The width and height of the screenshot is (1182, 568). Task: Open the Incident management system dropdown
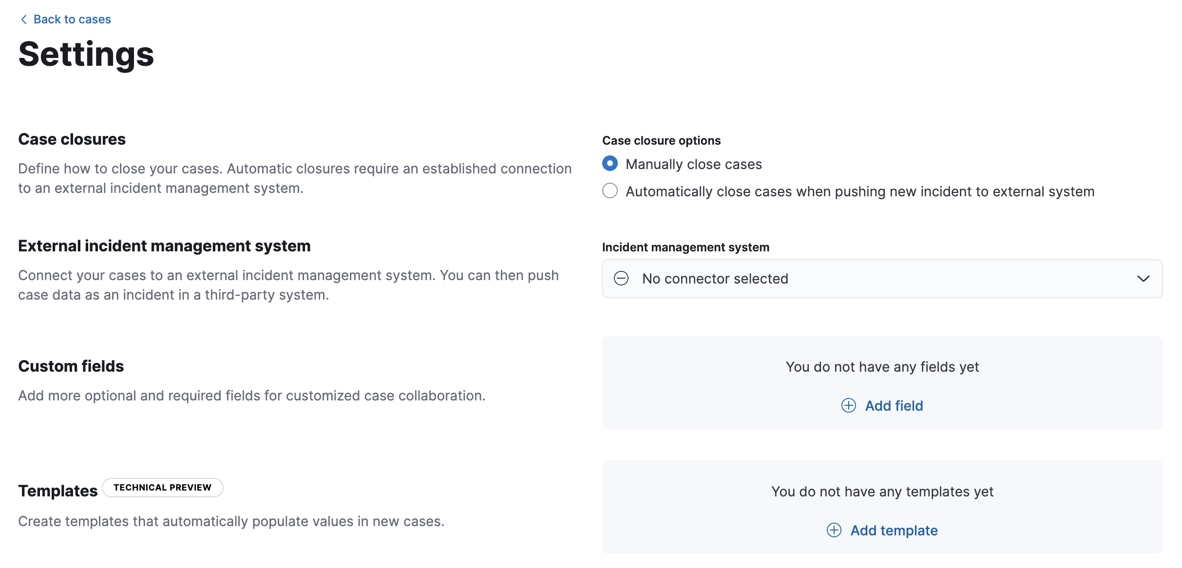pos(881,279)
